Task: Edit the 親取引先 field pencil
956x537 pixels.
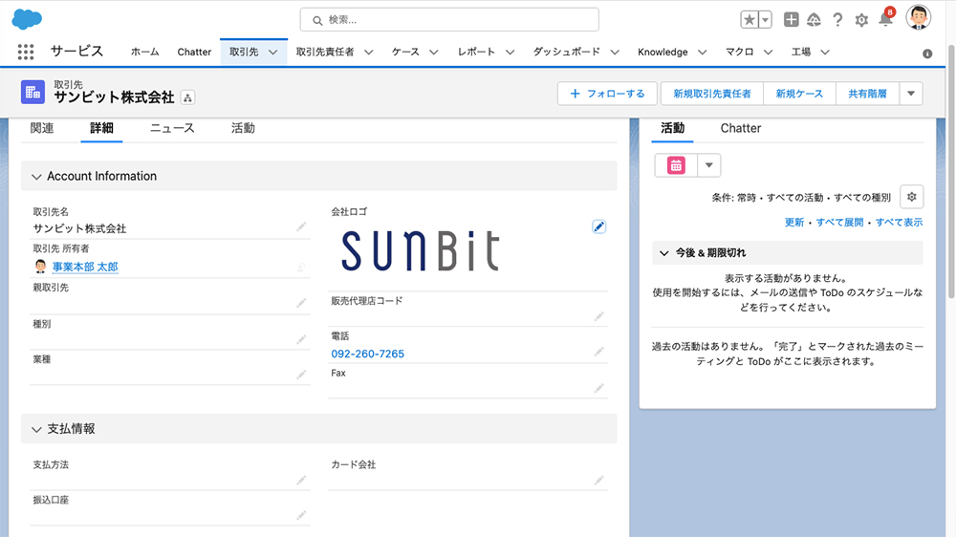Action: [x=301, y=303]
